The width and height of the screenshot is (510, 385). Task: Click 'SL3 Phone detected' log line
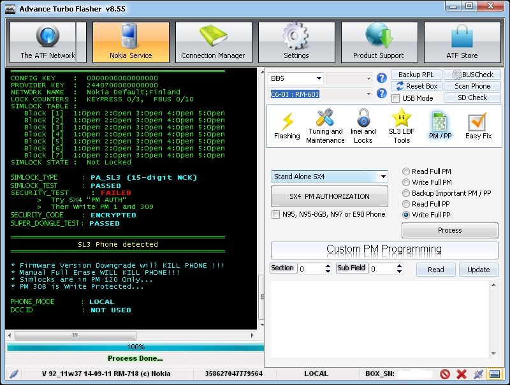pos(118,245)
